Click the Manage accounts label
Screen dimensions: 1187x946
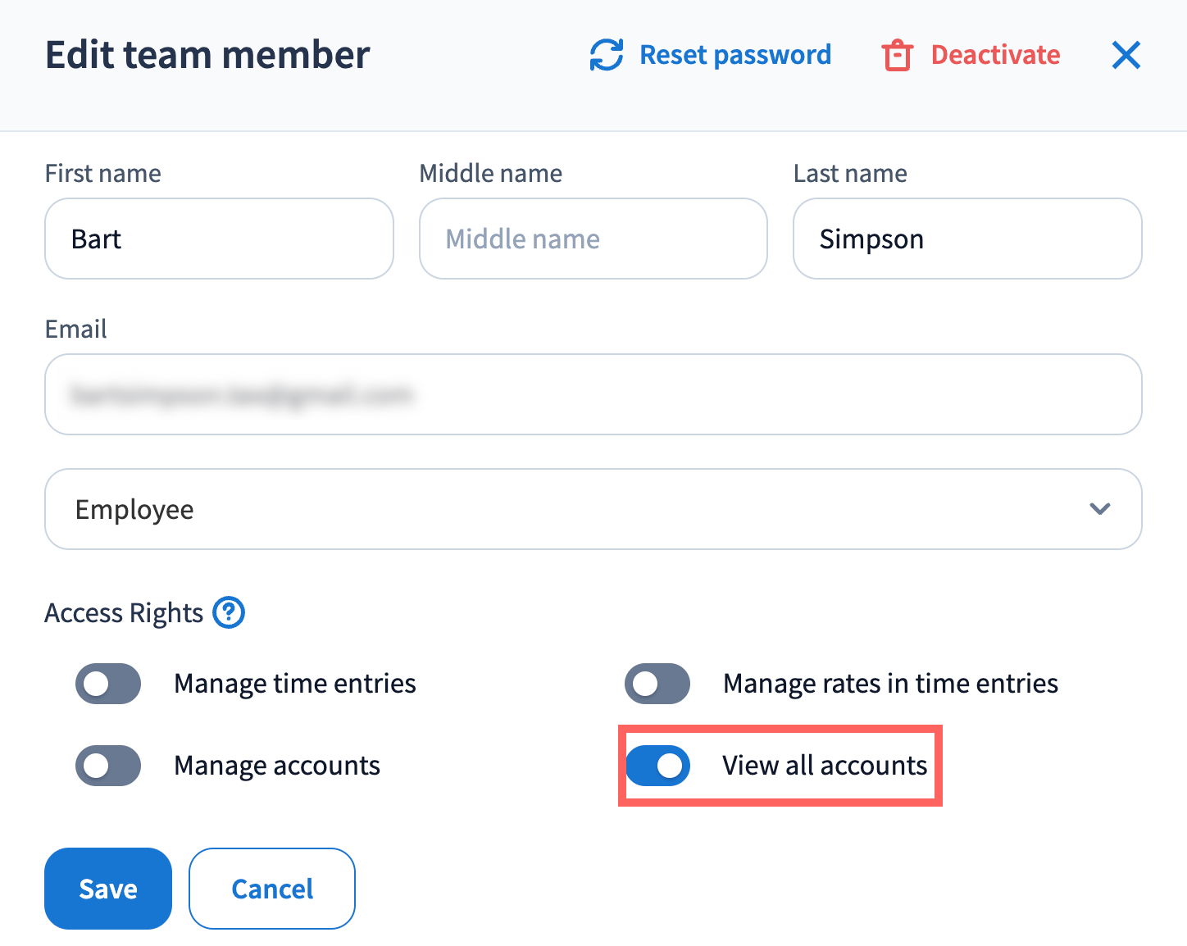click(277, 766)
